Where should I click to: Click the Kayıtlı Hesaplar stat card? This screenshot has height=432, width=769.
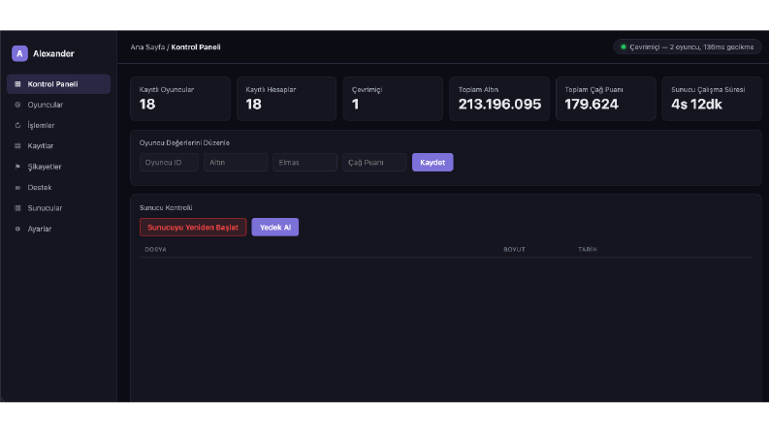pyautogui.click(x=286, y=99)
